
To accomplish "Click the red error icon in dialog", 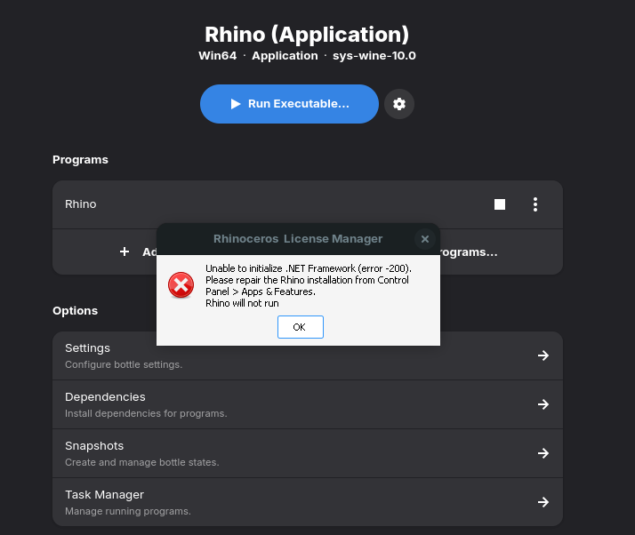I will click(181, 285).
